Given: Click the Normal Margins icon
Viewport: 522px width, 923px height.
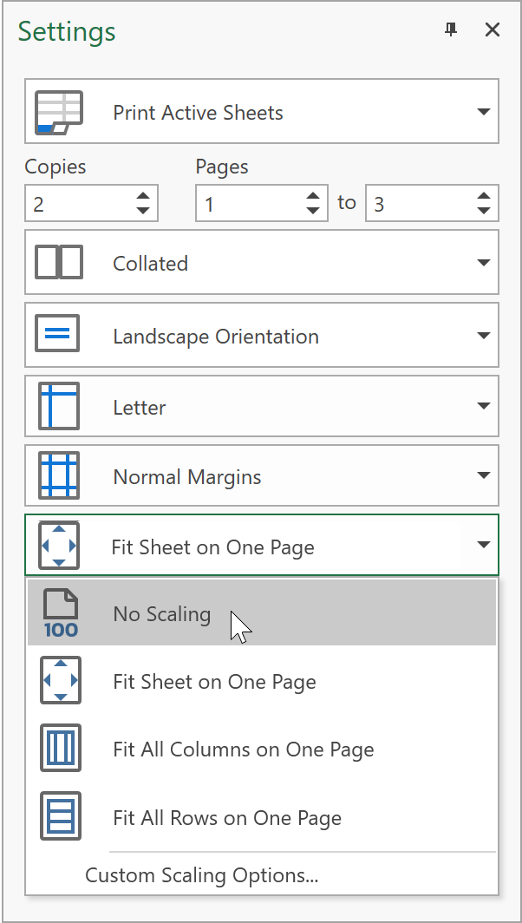Looking at the screenshot, I should click(59, 475).
